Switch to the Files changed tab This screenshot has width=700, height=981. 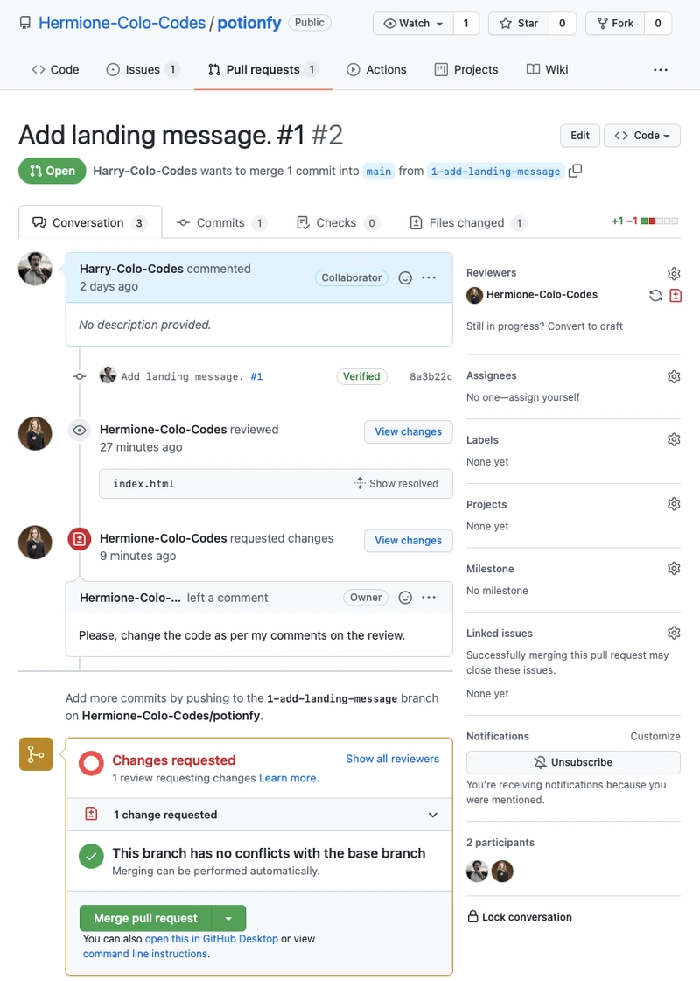point(468,223)
